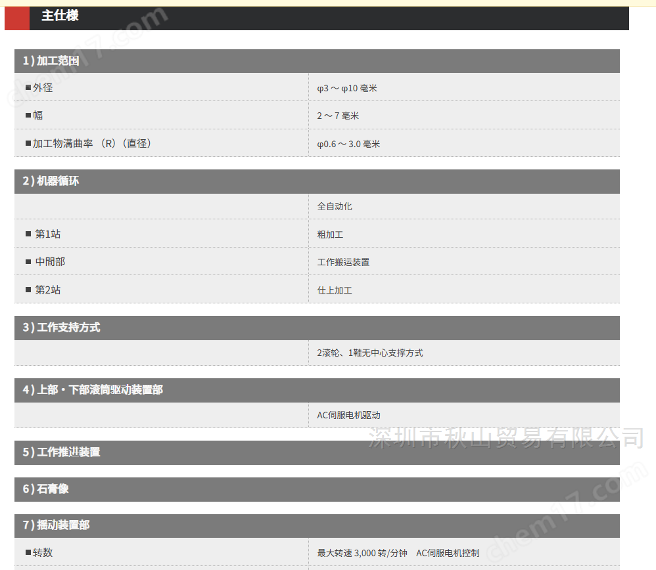Viewport: 656px width, 570px height.
Task: Select the AC伺服电机驱动 value
Action: coord(348,416)
